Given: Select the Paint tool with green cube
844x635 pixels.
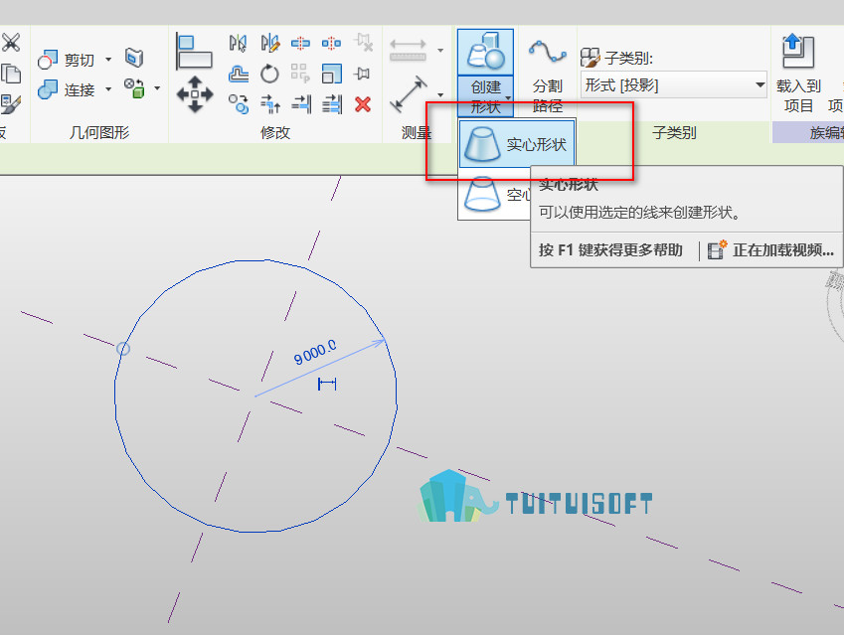Looking at the screenshot, I should 134,88.
